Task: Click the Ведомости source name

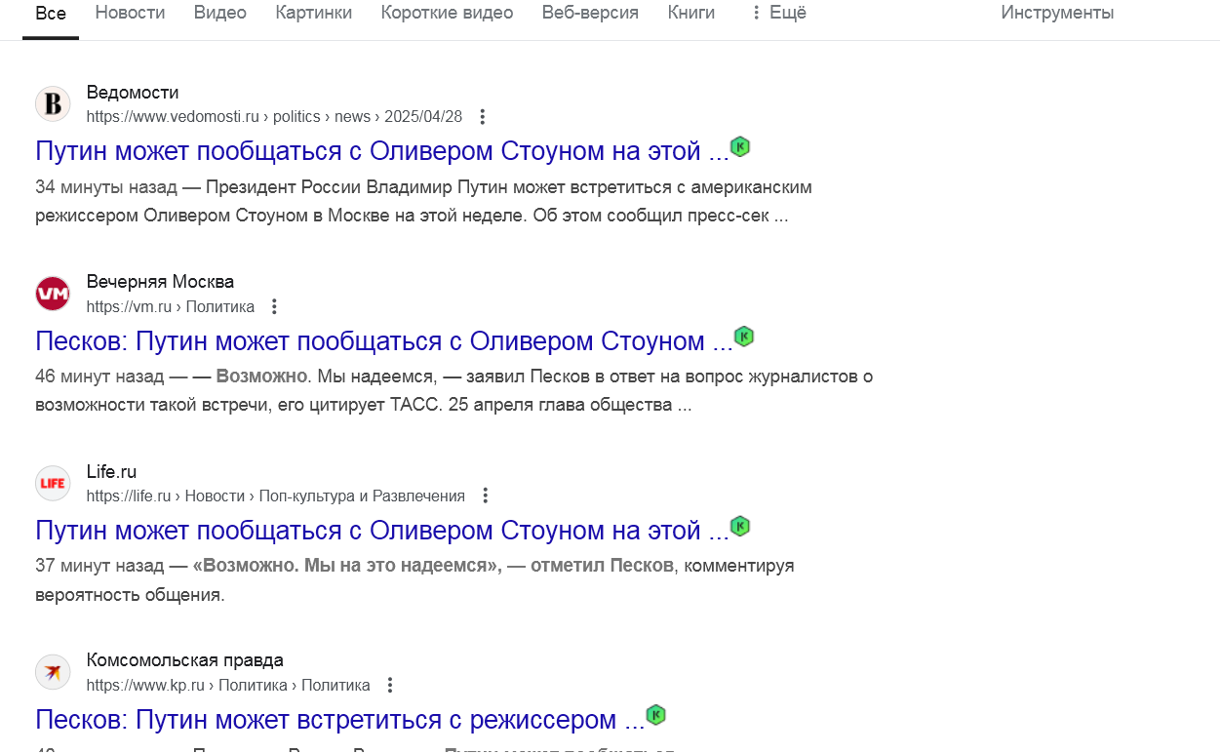Action: (133, 93)
